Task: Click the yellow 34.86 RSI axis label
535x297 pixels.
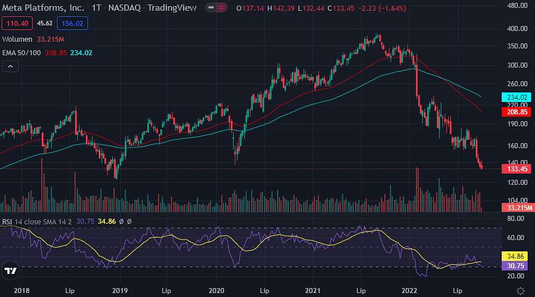Action: [x=515, y=256]
